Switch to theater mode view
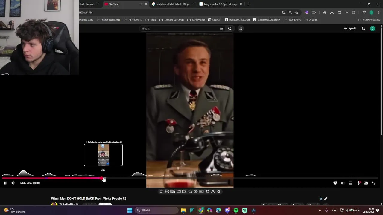This screenshot has width=383, height=215. click(366, 183)
